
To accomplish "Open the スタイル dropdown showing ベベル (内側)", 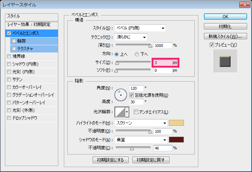I will [x=140, y=28].
